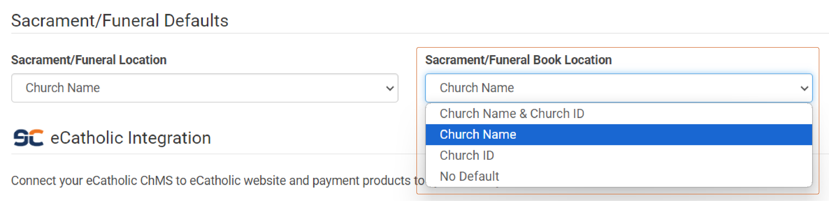Click the eCatholic logo icon
This screenshot has width=829, height=201.
point(28,138)
